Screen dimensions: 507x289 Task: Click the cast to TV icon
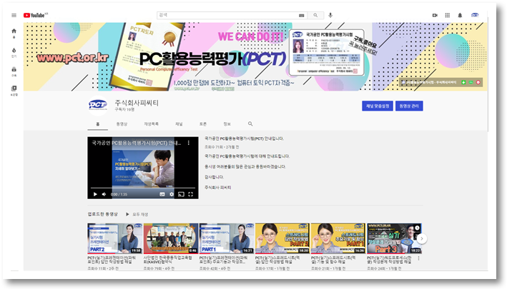[x=181, y=194]
